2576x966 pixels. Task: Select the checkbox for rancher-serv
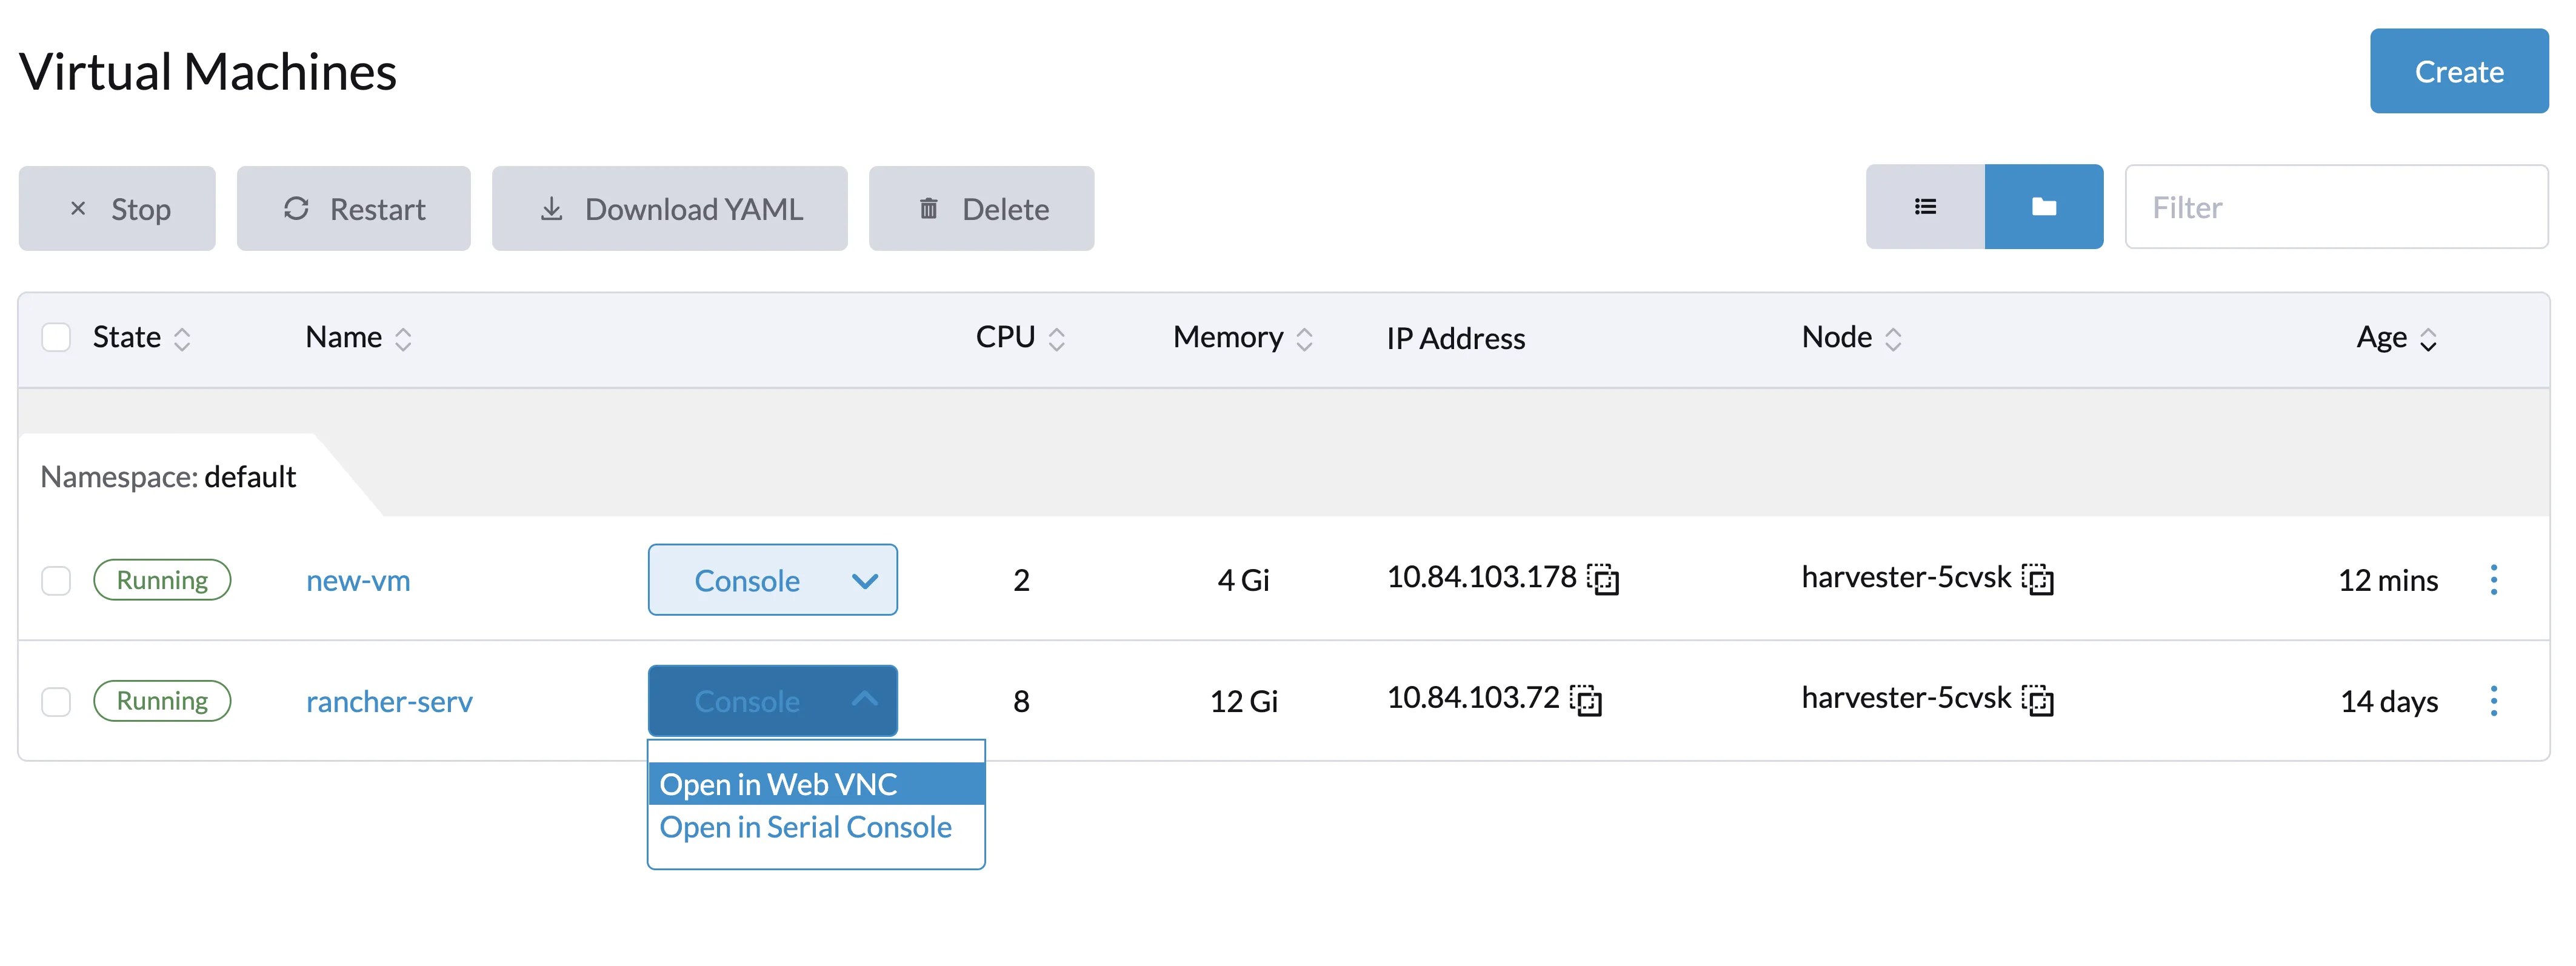coord(56,701)
